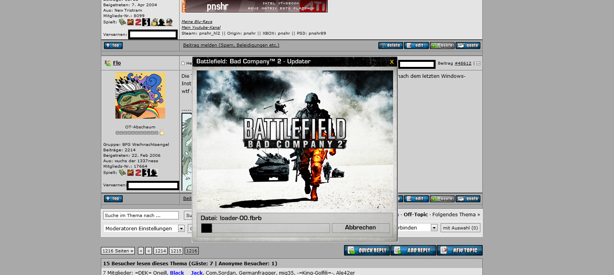
Task: Go to the previous page with the < button
Action: (148, 251)
